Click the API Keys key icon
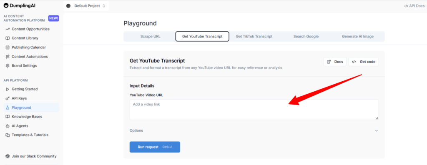The image size is (427, 165). pos(8,98)
